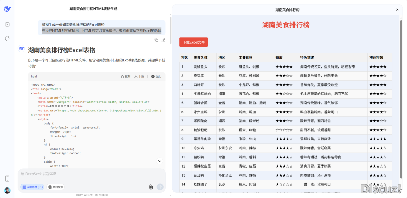The width and height of the screenshot is (407, 198).
Task: Click the 地区 column header
Action: [x=226, y=58]
